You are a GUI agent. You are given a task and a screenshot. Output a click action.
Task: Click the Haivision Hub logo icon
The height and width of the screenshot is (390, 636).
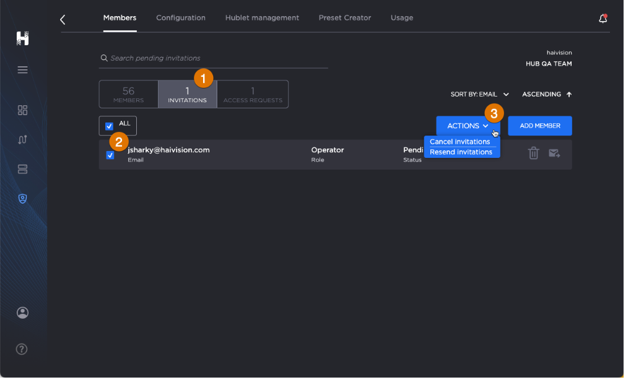(22, 38)
